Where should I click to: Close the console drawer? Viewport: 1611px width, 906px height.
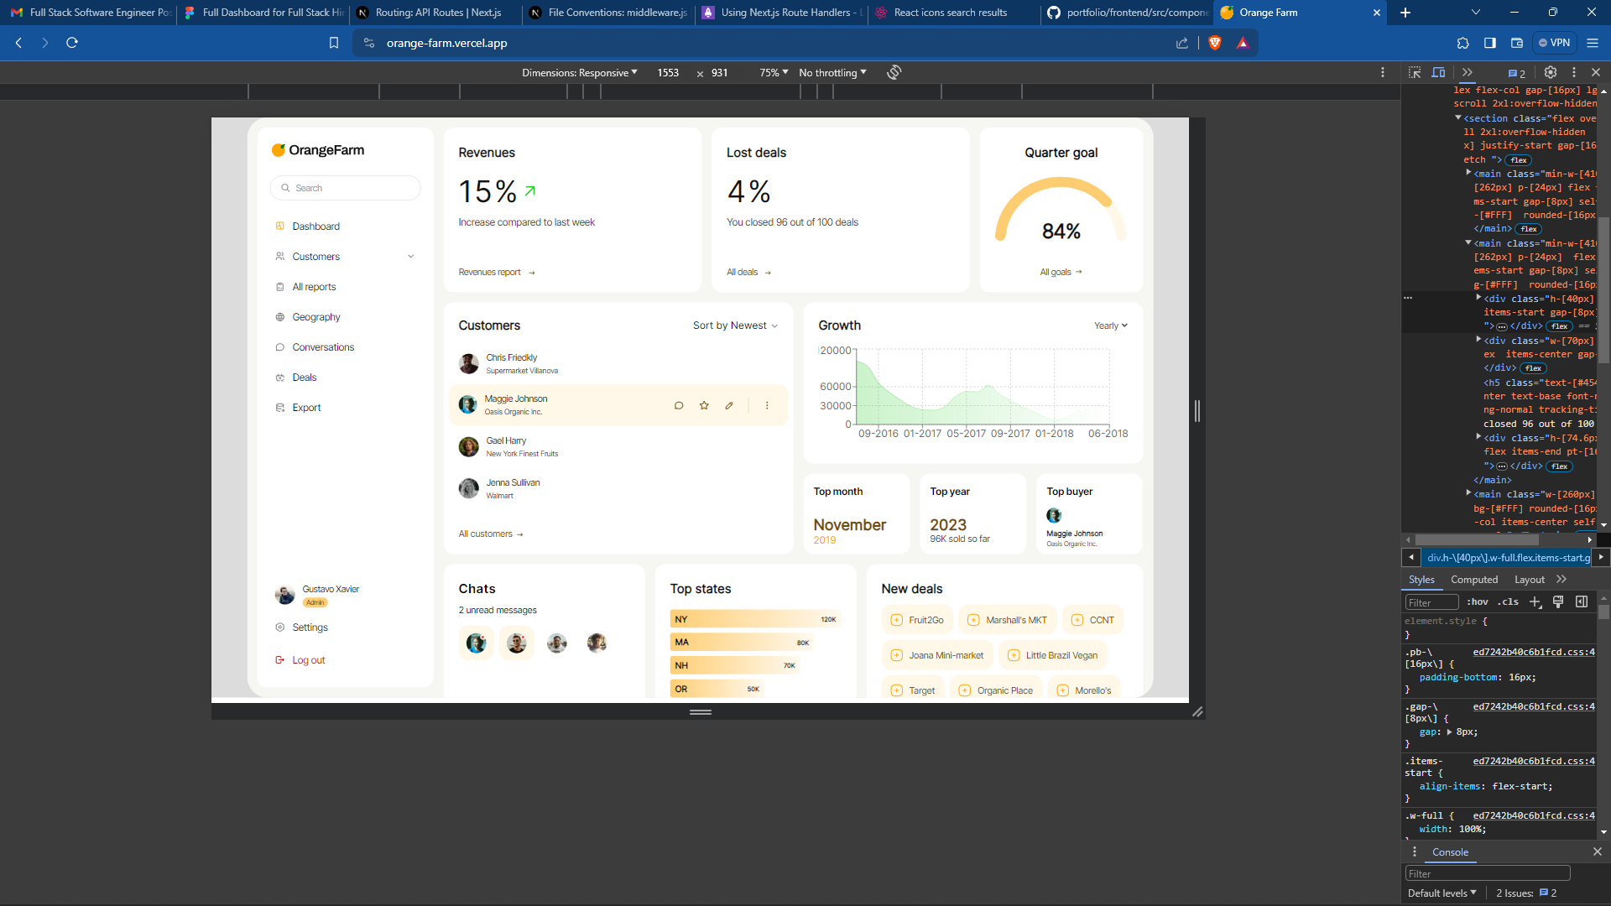(1598, 851)
